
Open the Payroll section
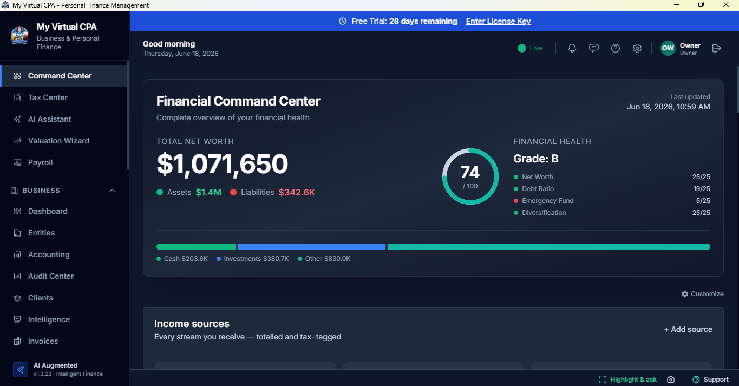[x=64, y=162]
